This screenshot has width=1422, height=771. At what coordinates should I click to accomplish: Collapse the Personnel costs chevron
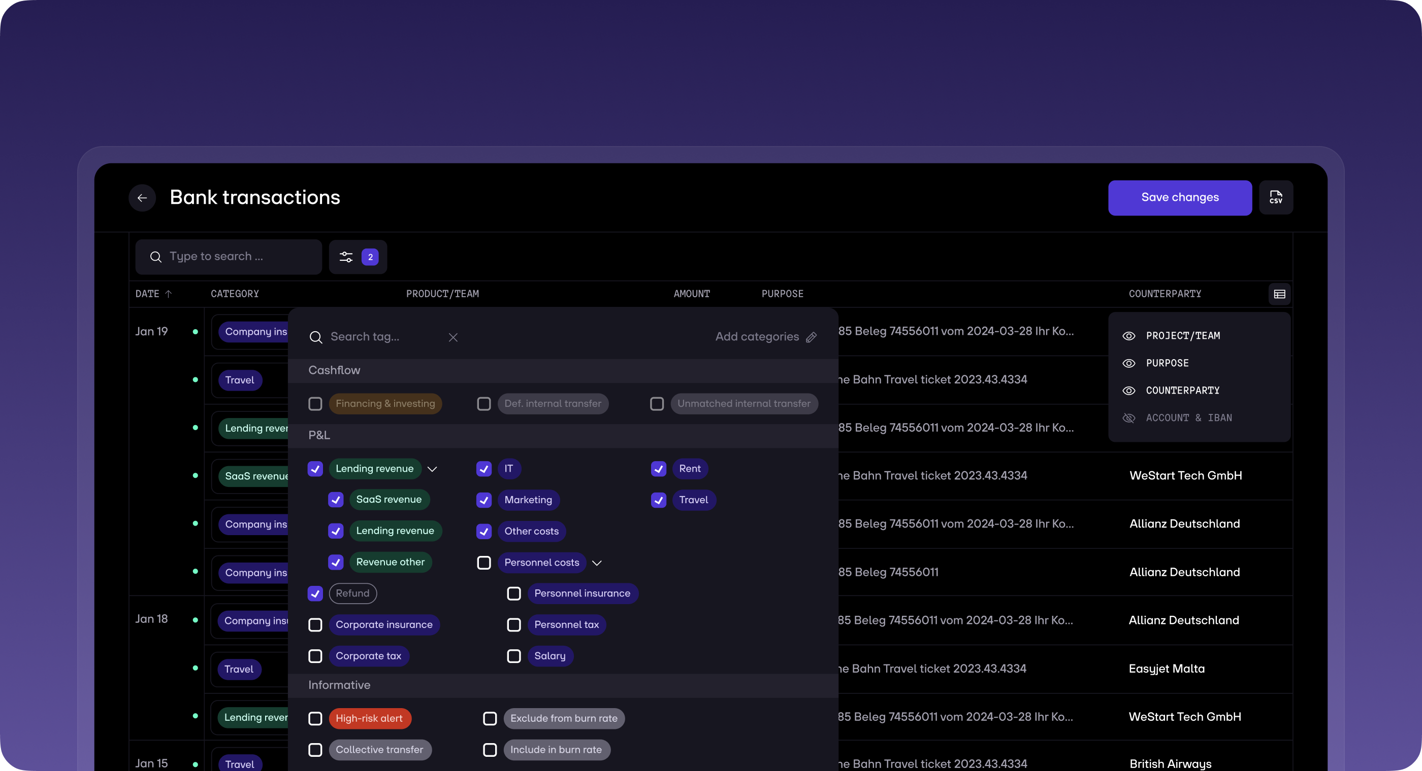point(597,563)
